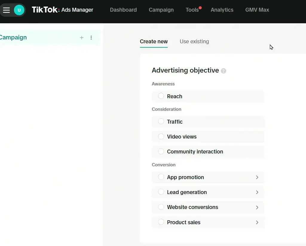Expand the Website conversions chevron arrow
Image resolution: width=306 pixels, height=246 pixels.
pos(257,207)
